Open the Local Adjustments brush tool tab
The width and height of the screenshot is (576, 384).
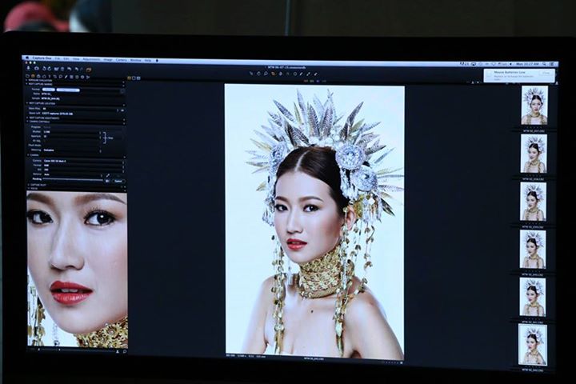pyautogui.click(x=66, y=77)
